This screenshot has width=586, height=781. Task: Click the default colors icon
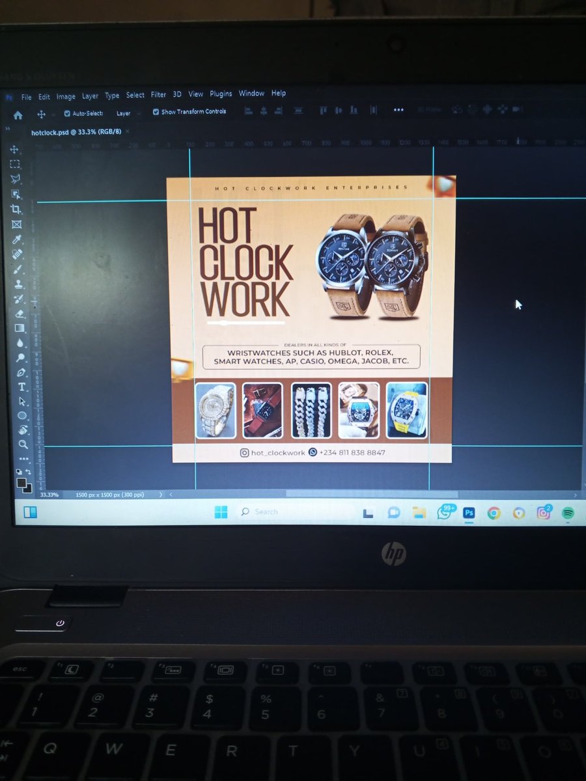click(x=19, y=471)
